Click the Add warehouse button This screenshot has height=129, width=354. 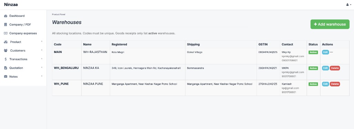click(330, 24)
